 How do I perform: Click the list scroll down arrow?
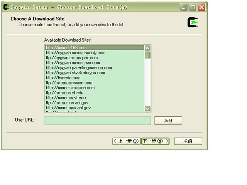[147, 109]
